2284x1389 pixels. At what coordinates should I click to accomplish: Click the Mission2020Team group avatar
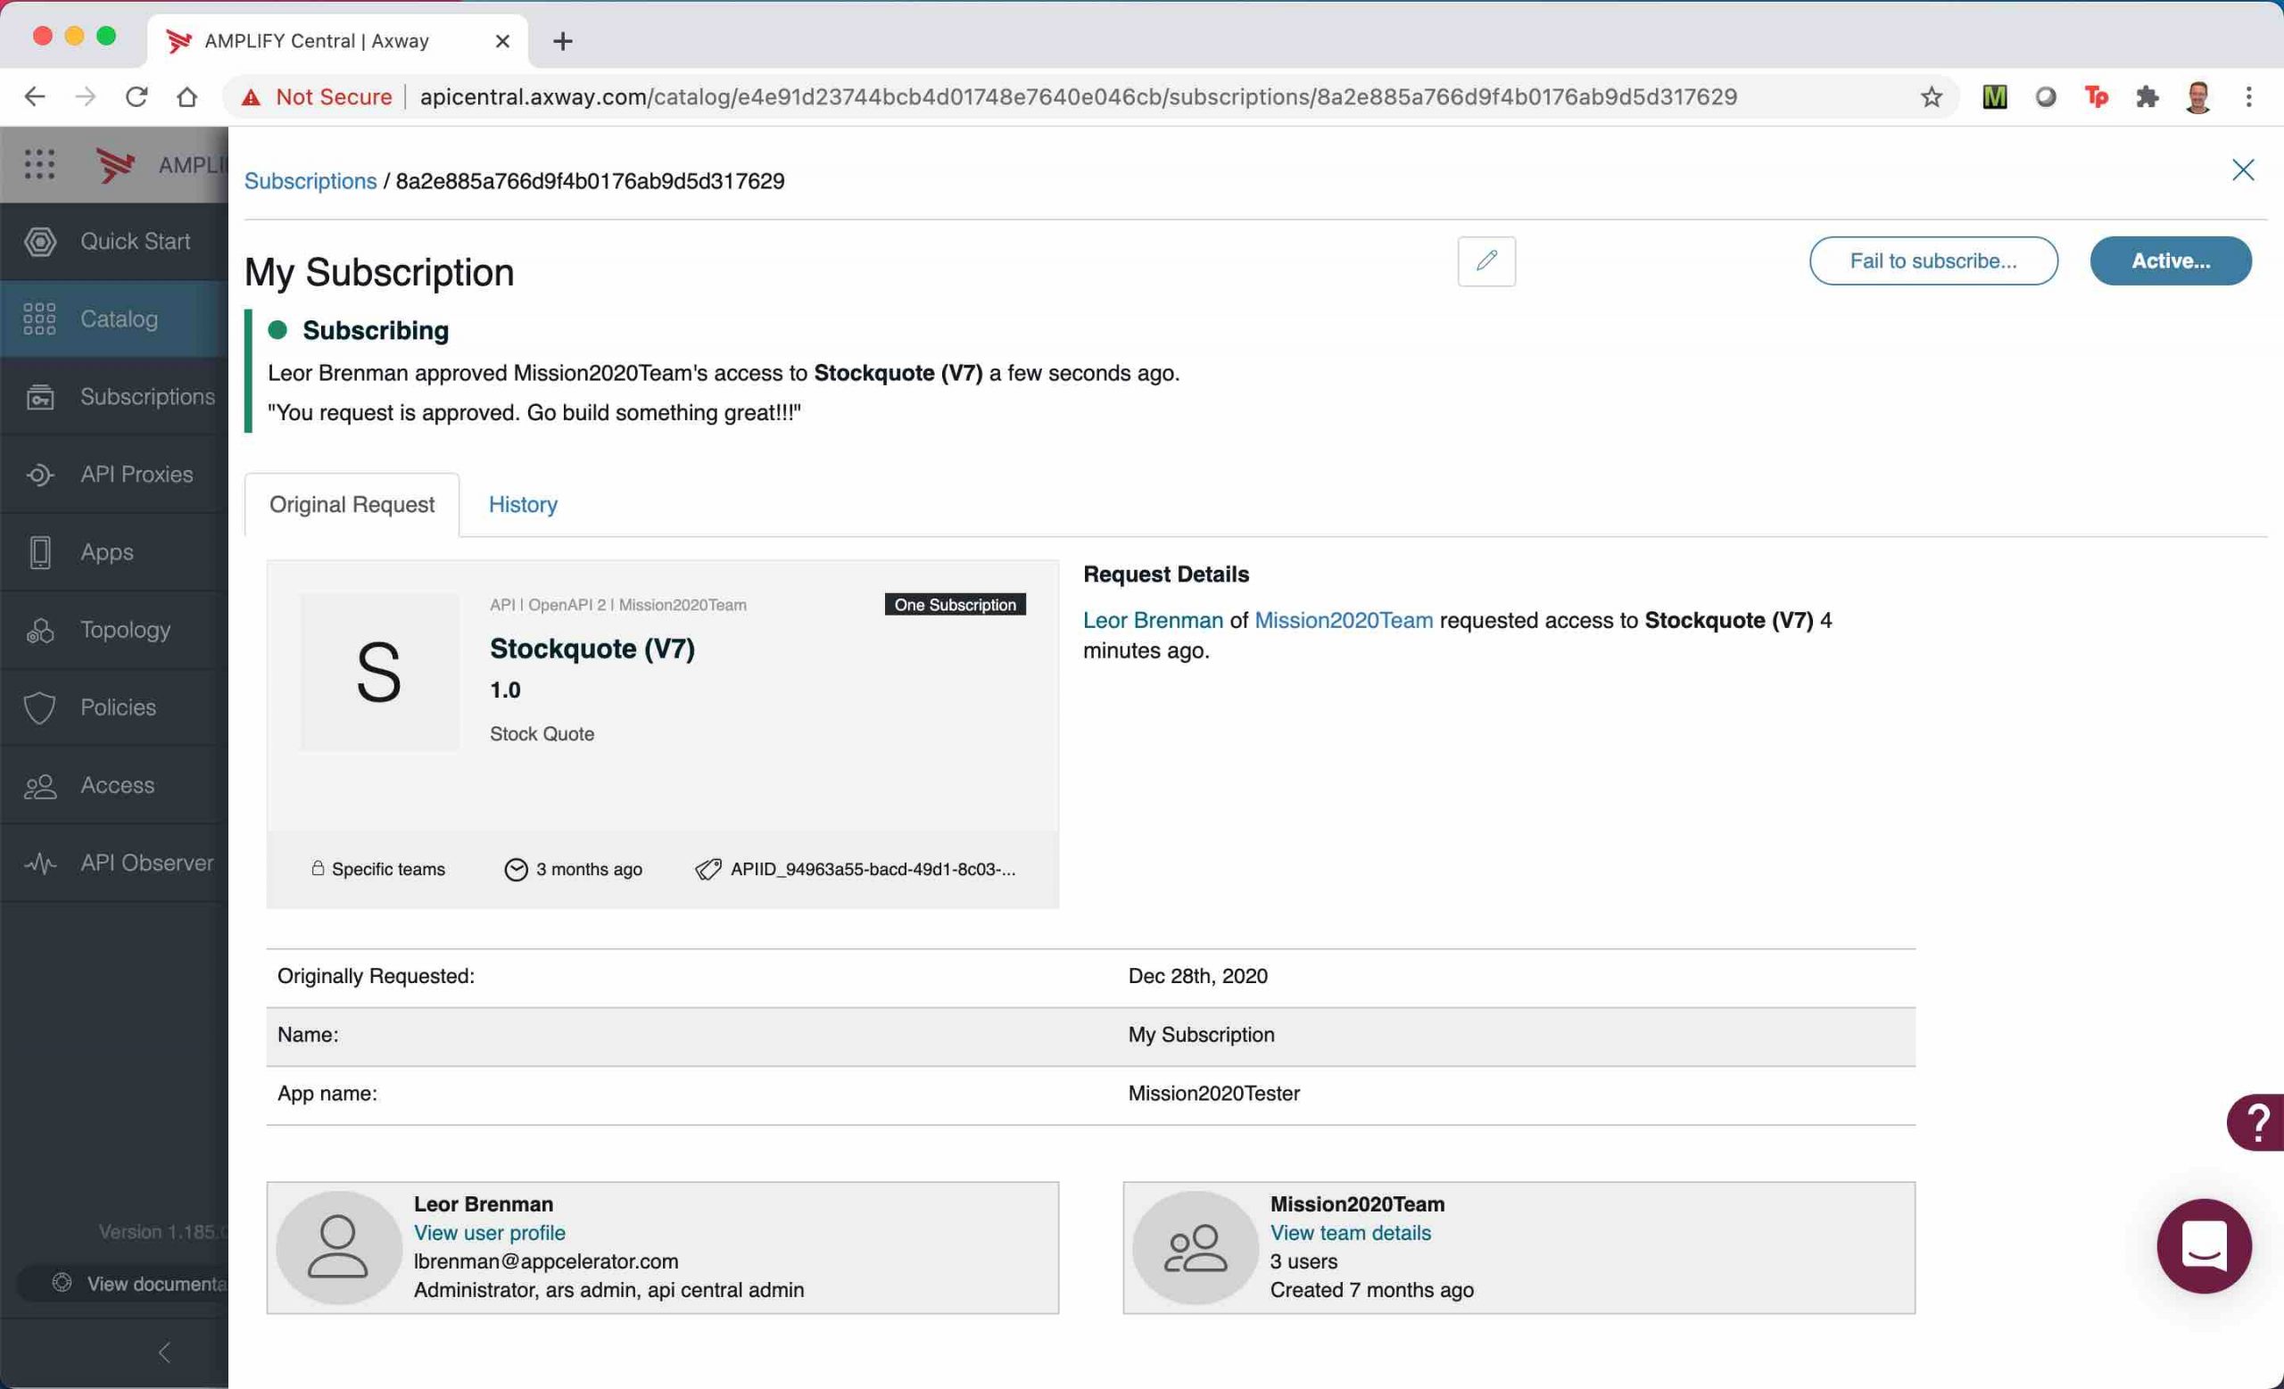[x=1195, y=1247]
